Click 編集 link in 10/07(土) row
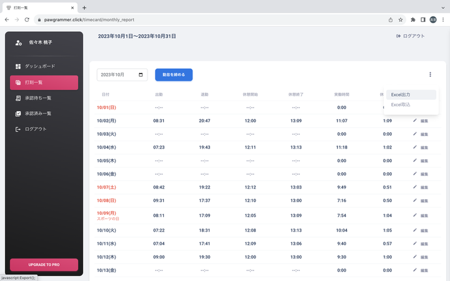This screenshot has width=450, height=281. tap(424, 187)
